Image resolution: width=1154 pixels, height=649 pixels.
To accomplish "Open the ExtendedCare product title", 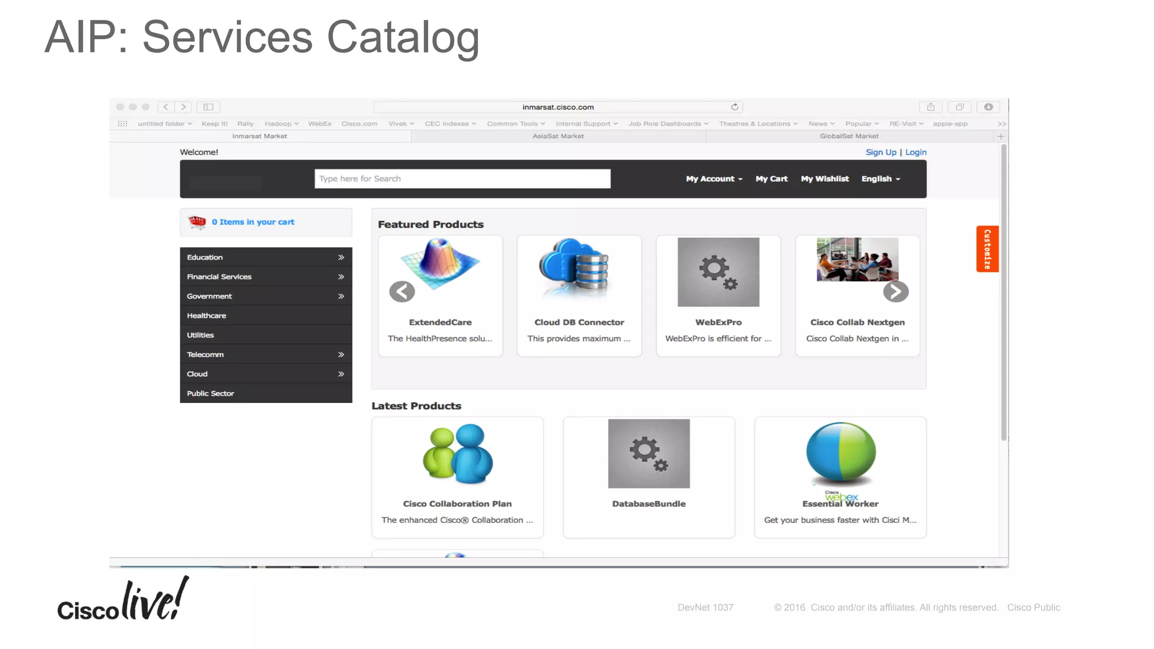I will 440,322.
